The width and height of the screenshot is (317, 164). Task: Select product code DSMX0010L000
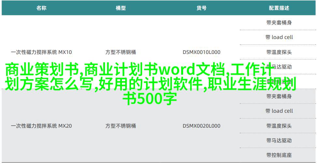201,52
